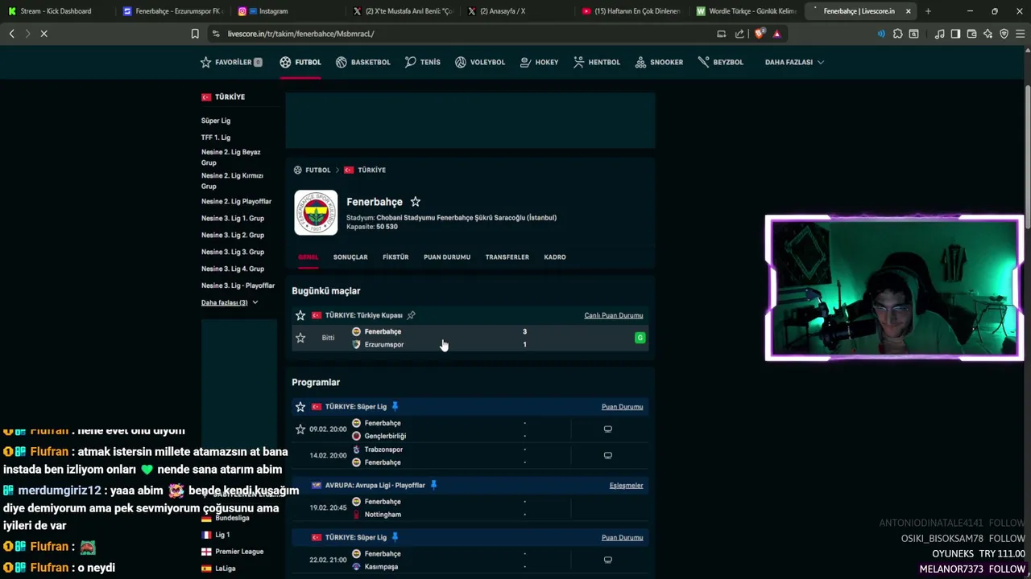Open the Futbol breadcrumb link

click(x=317, y=170)
